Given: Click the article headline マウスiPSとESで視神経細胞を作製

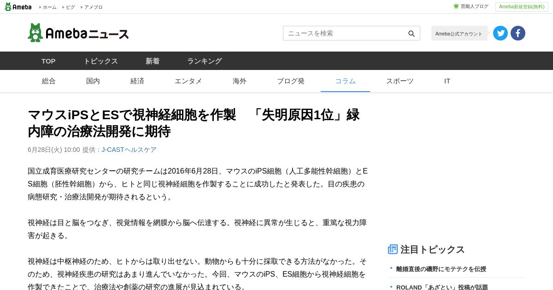Looking at the screenshot, I should coord(194,123).
